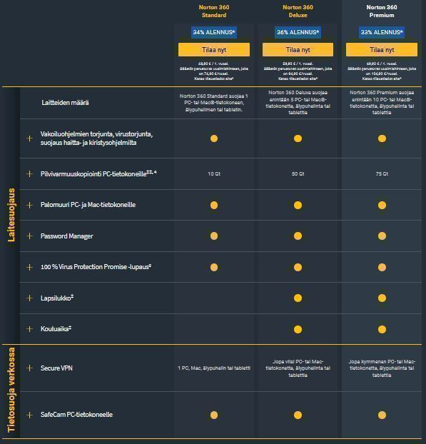This screenshot has width=426, height=444.
Task: Click Tilaa nyt for Norton 360 Deluxe
Action: 298,50
